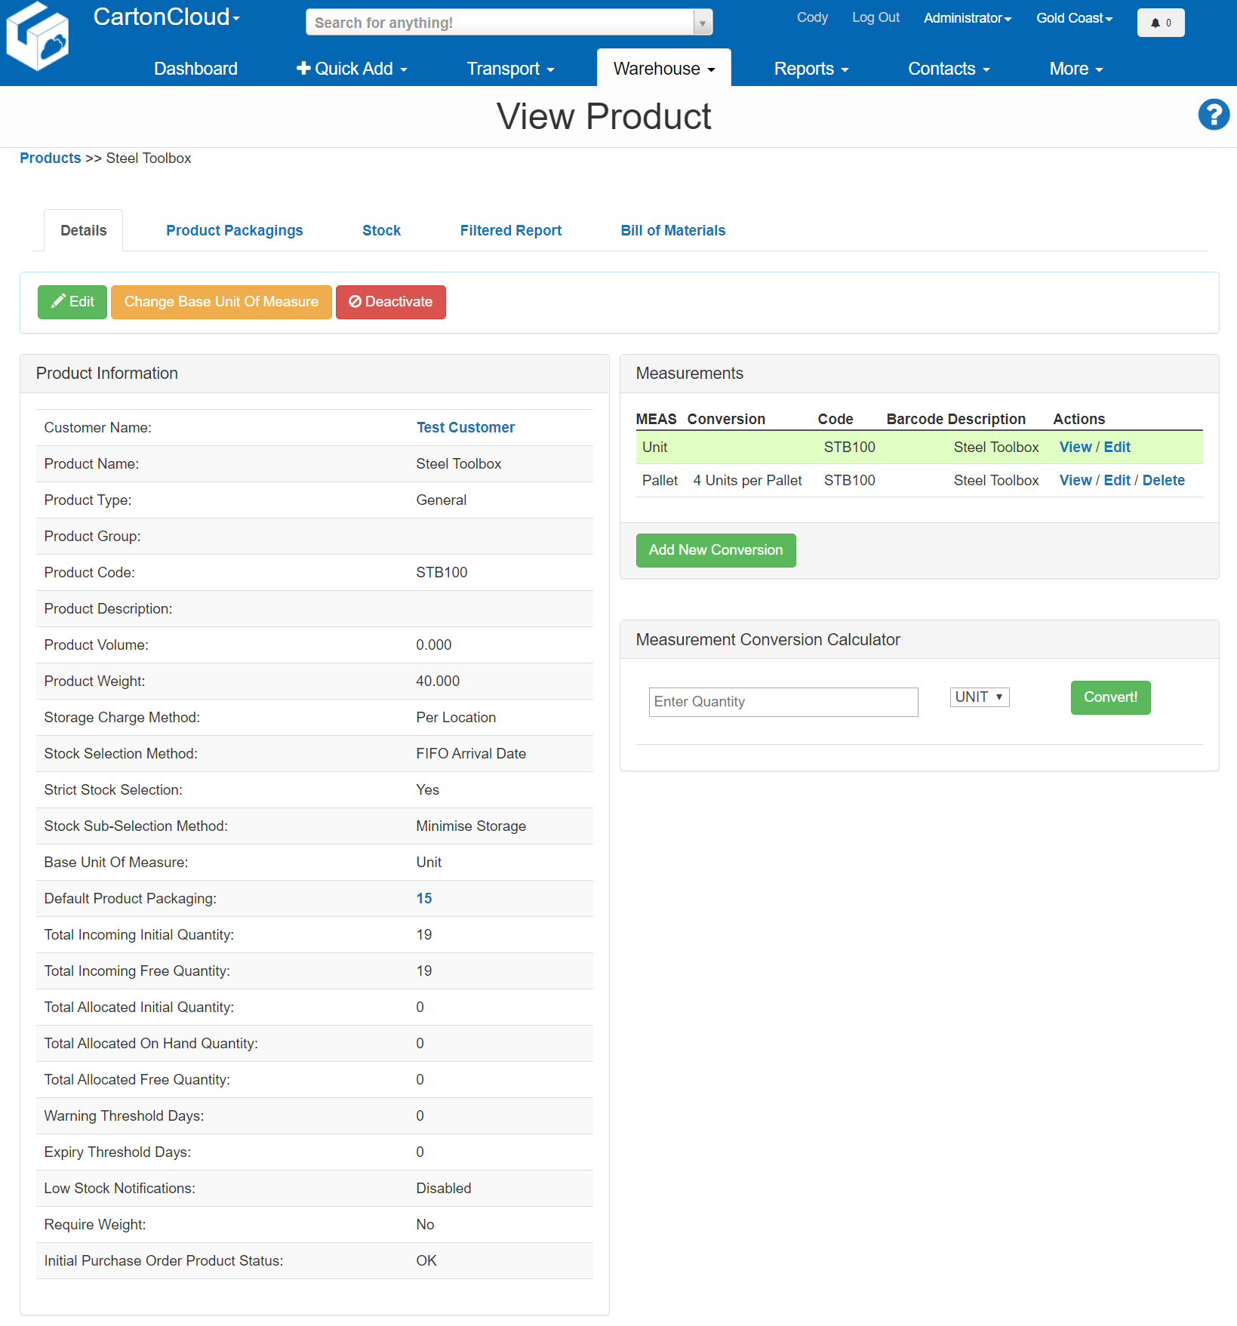Click the plus icon next to Quick Add
The height and width of the screenshot is (1326, 1237).
(x=303, y=68)
